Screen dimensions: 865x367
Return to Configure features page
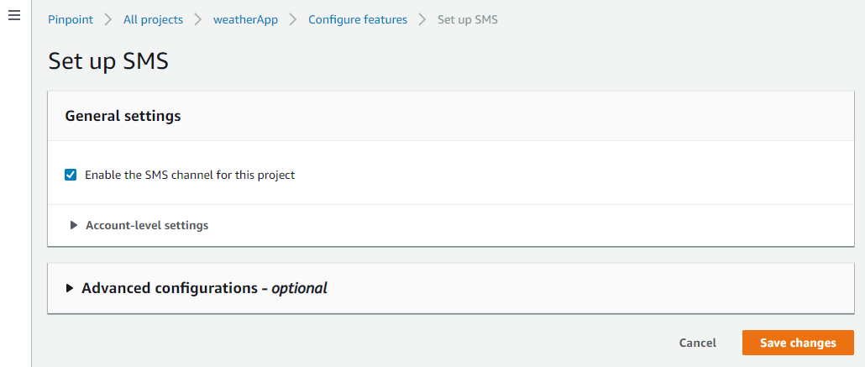(x=358, y=19)
